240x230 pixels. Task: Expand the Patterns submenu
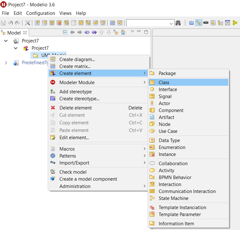point(98,156)
